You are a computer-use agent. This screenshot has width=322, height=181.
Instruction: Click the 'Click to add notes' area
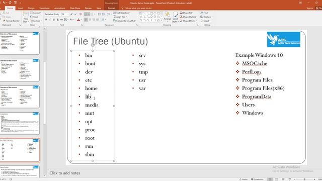point(65,173)
